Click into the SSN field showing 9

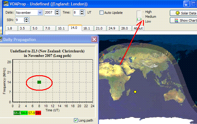20,20
